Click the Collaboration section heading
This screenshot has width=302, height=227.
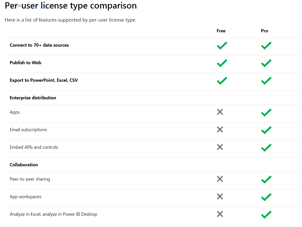pyautogui.click(x=24, y=165)
